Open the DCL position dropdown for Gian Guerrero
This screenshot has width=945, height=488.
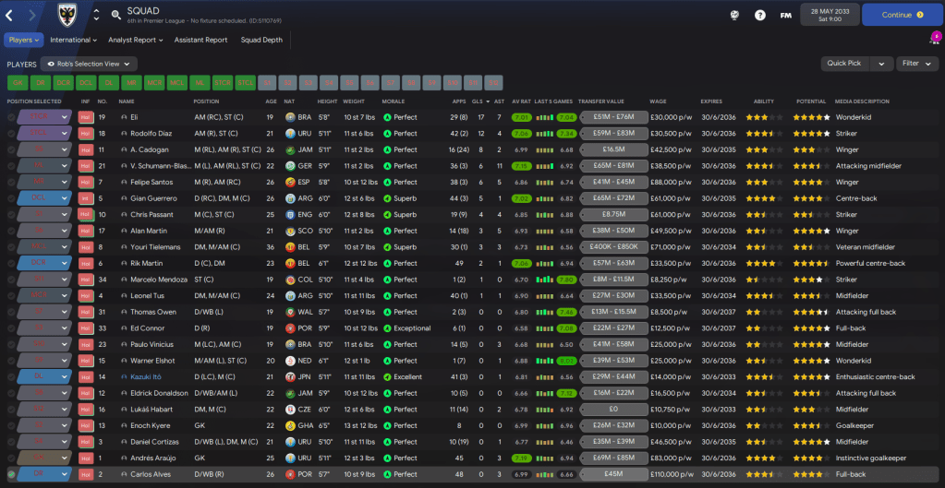point(65,198)
